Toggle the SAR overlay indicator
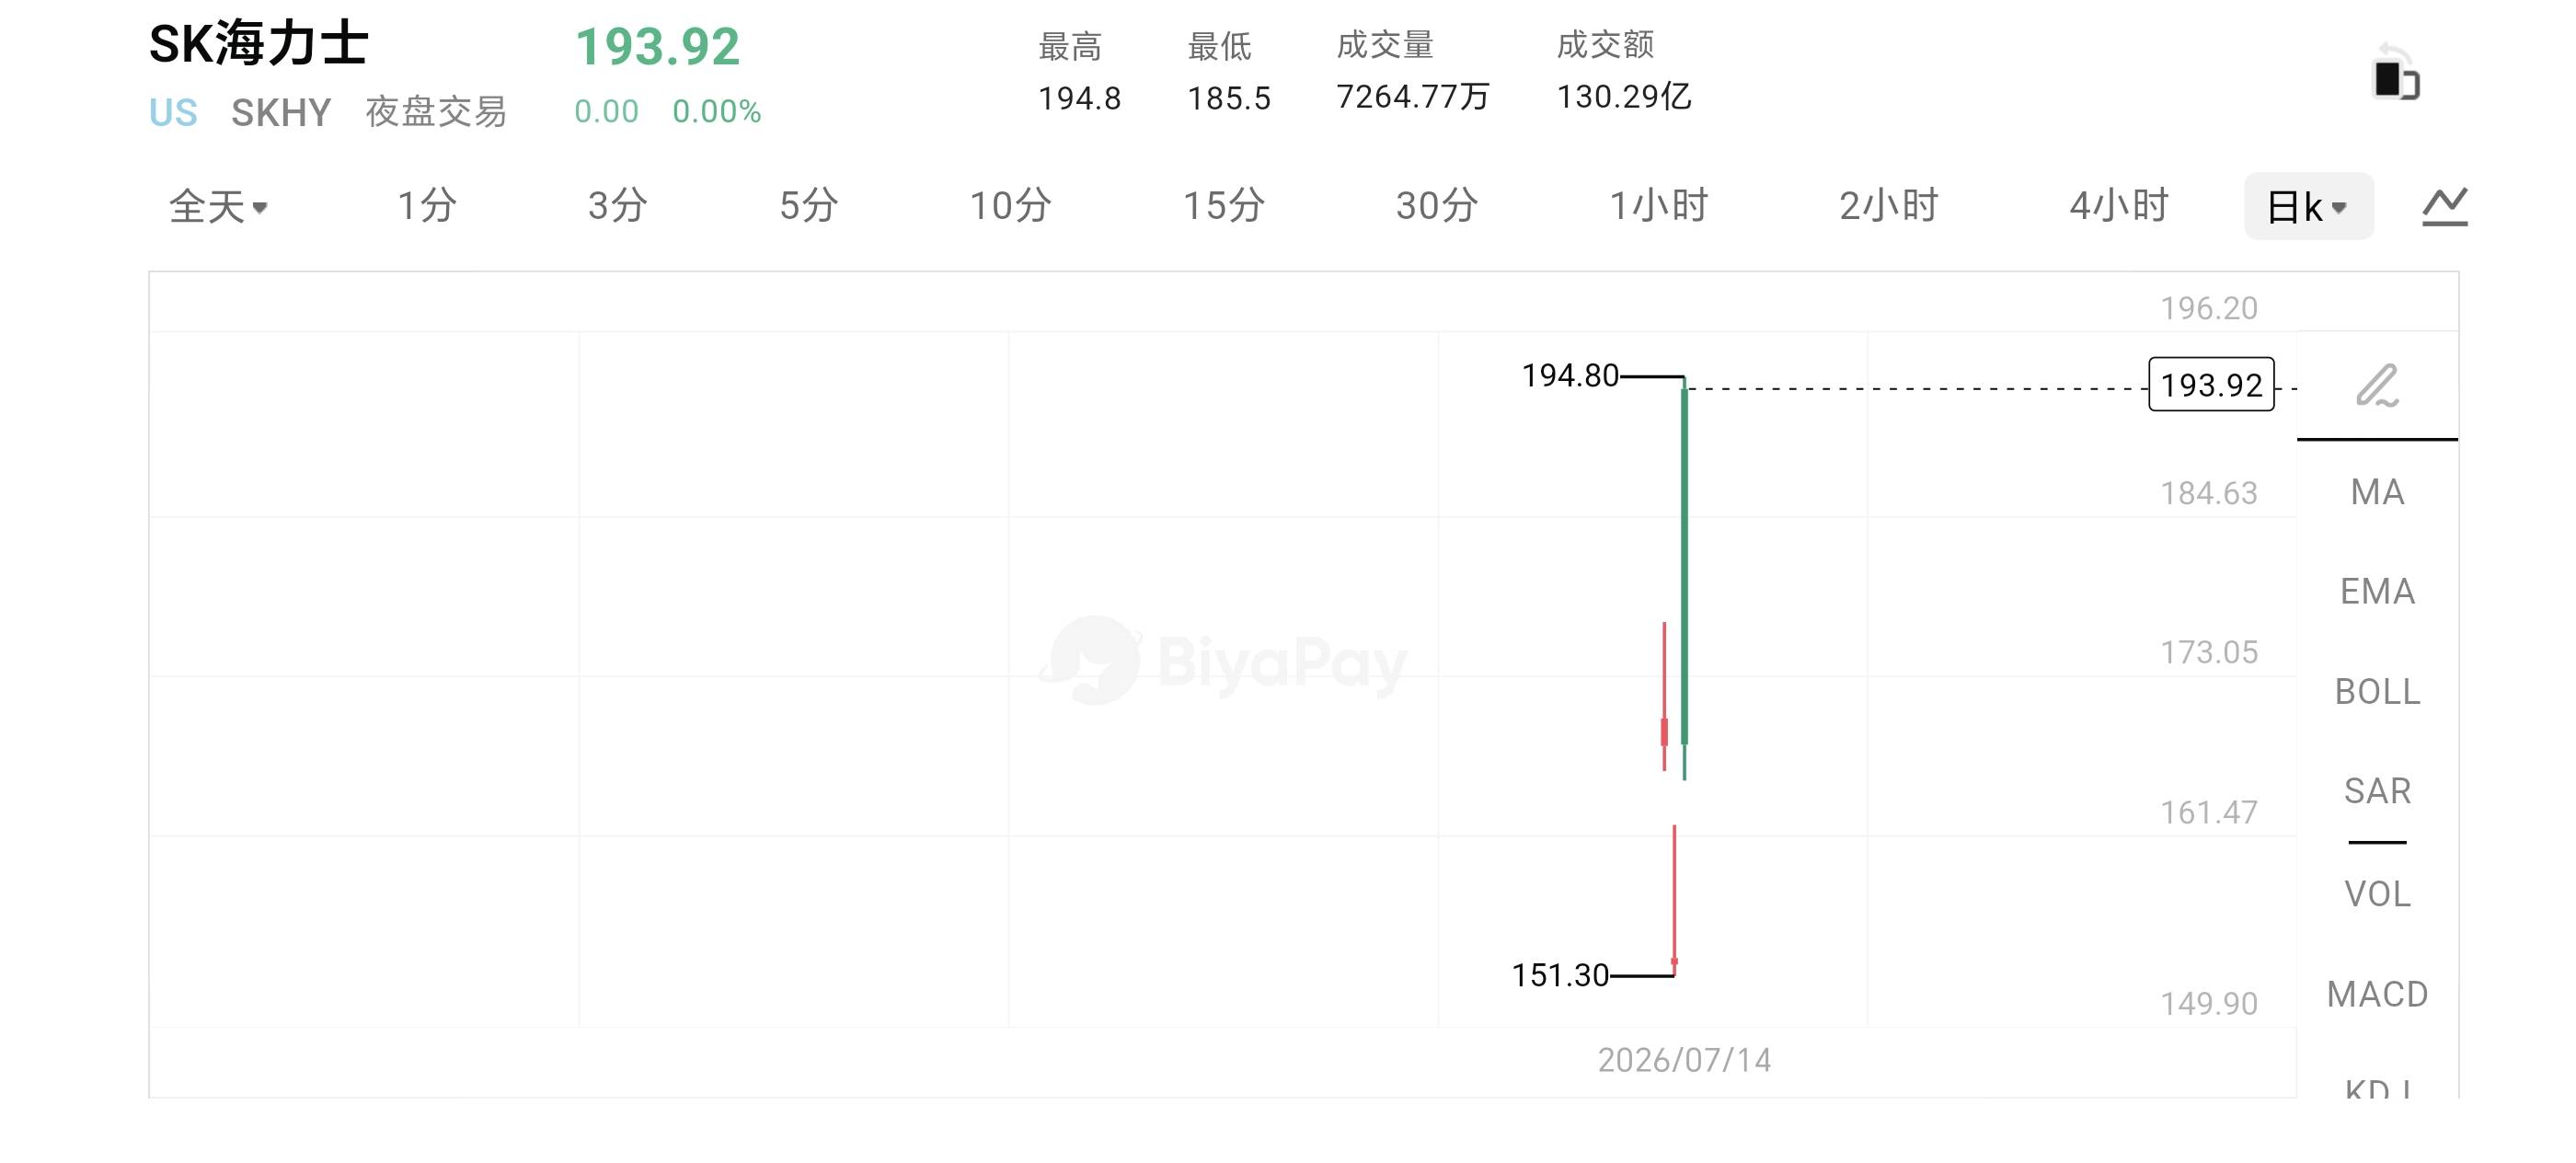The height and width of the screenshot is (1163, 2576). point(2377,791)
